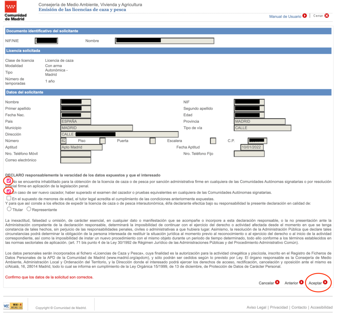
Task: Click the Nombre field in the Documento identificativo section
Action: (x=164, y=41)
